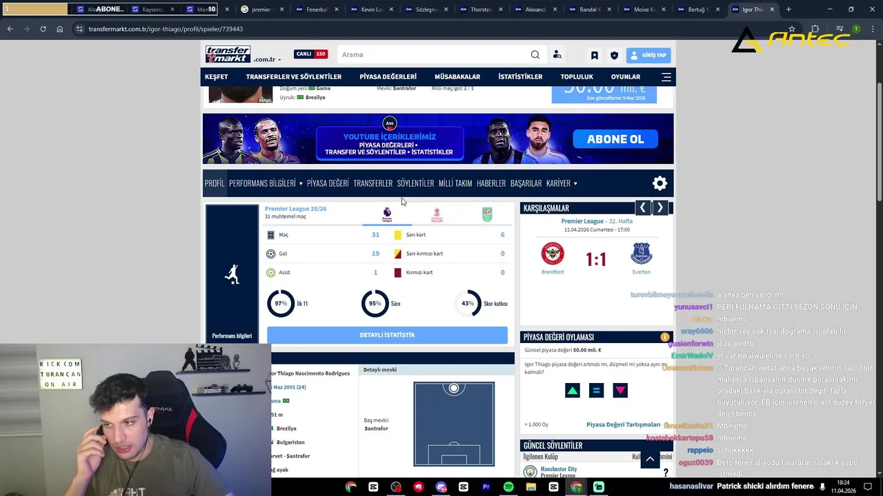Open the shield icon in header

point(614,55)
